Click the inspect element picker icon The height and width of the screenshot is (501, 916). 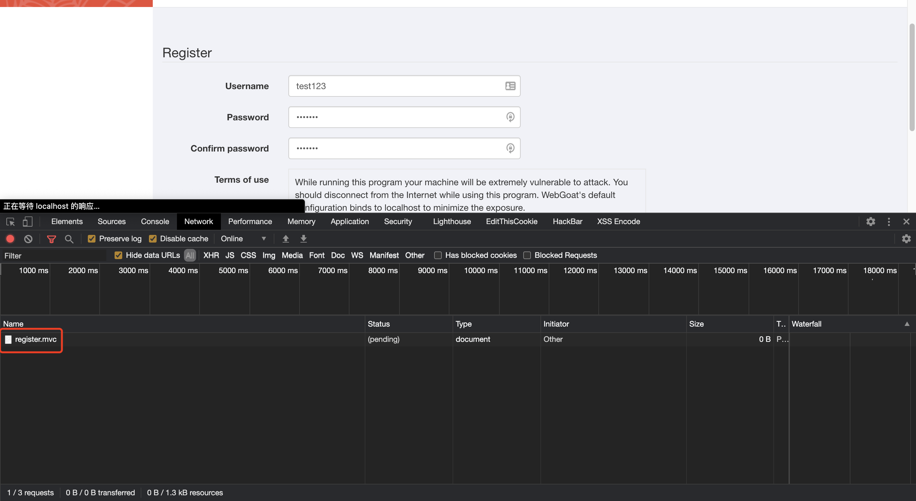coord(10,222)
